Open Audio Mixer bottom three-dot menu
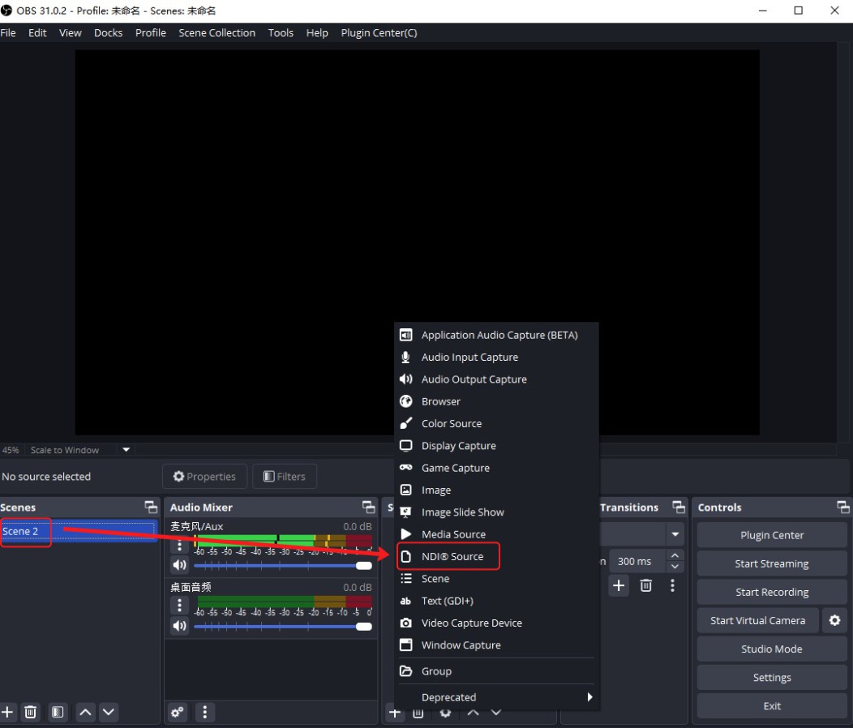The height and width of the screenshot is (728, 853). click(204, 712)
